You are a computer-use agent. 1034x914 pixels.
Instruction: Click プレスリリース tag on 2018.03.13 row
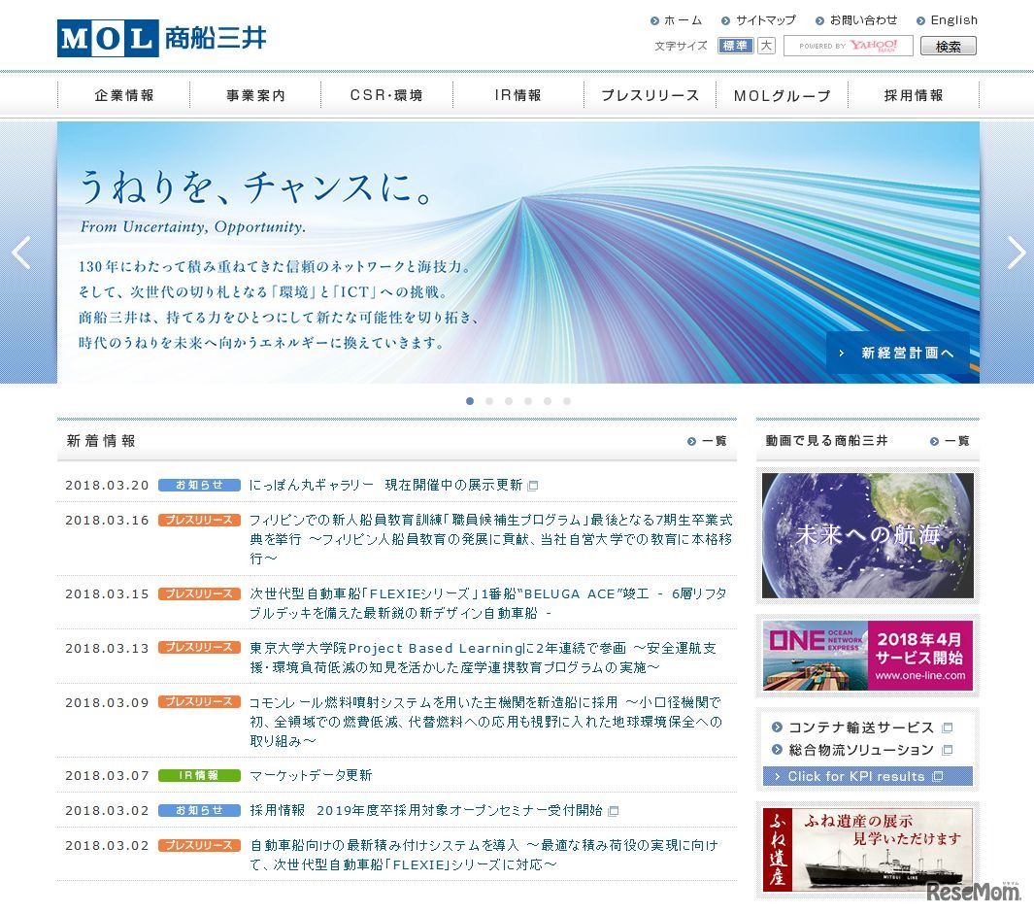click(x=199, y=648)
